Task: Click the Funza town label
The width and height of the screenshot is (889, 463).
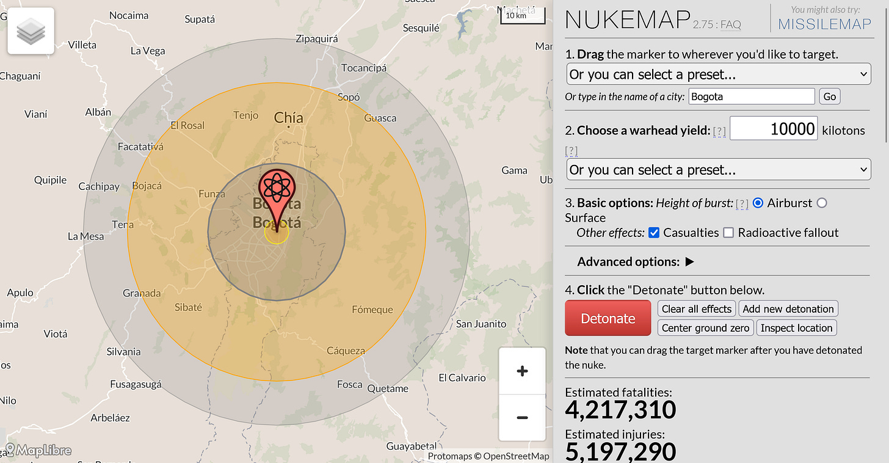Action: (x=212, y=194)
